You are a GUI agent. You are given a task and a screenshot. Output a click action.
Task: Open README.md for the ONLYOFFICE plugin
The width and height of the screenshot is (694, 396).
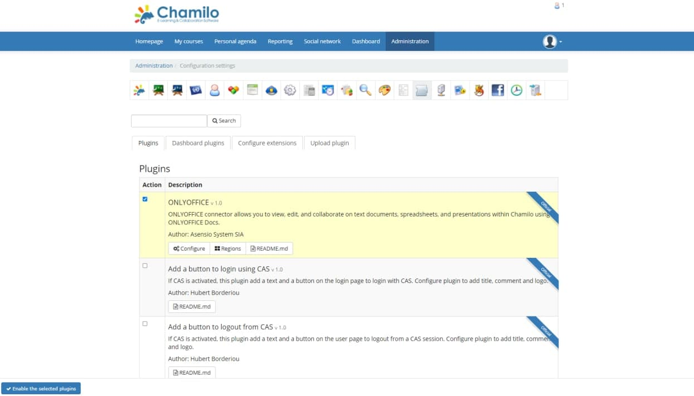pos(269,248)
